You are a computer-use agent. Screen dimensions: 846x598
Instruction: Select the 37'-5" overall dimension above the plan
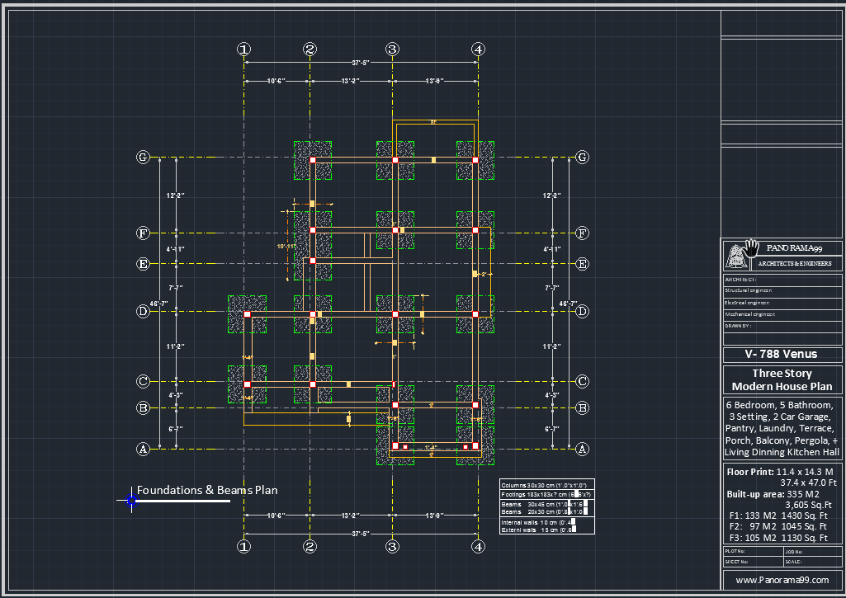pos(361,63)
